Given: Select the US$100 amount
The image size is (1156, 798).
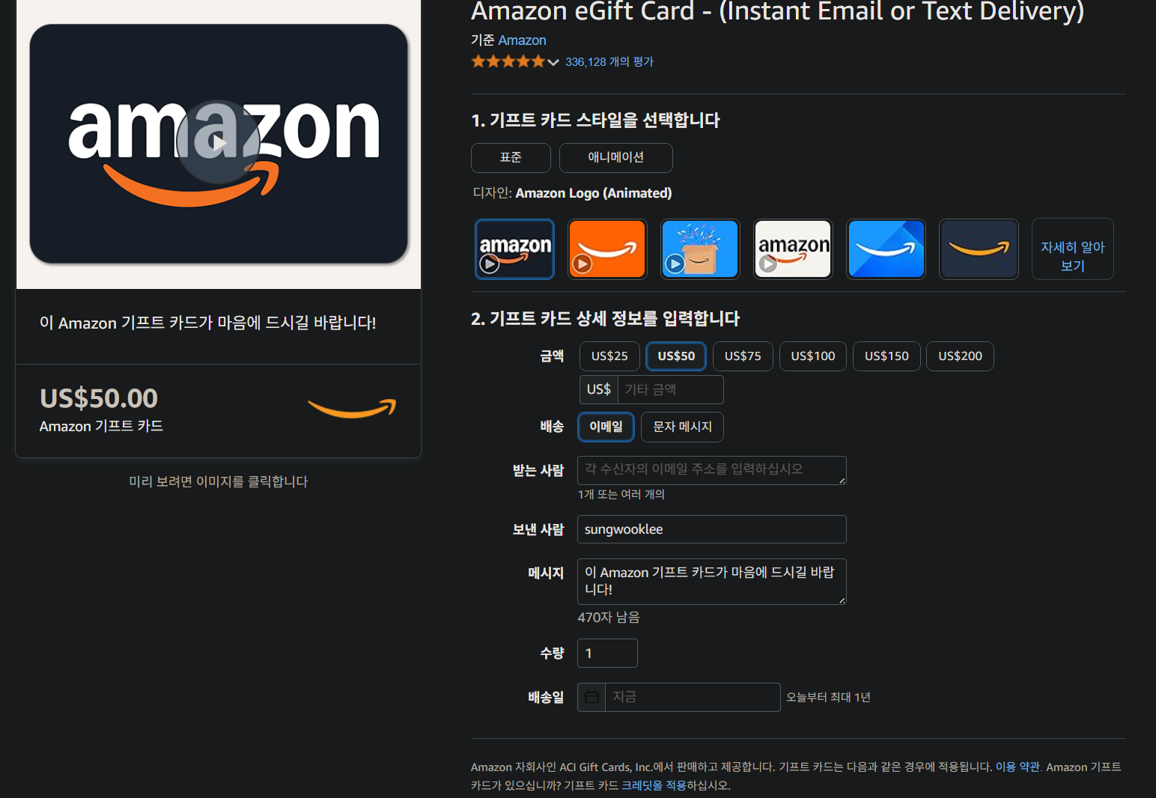Looking at the screenshot, I should 813,356.
